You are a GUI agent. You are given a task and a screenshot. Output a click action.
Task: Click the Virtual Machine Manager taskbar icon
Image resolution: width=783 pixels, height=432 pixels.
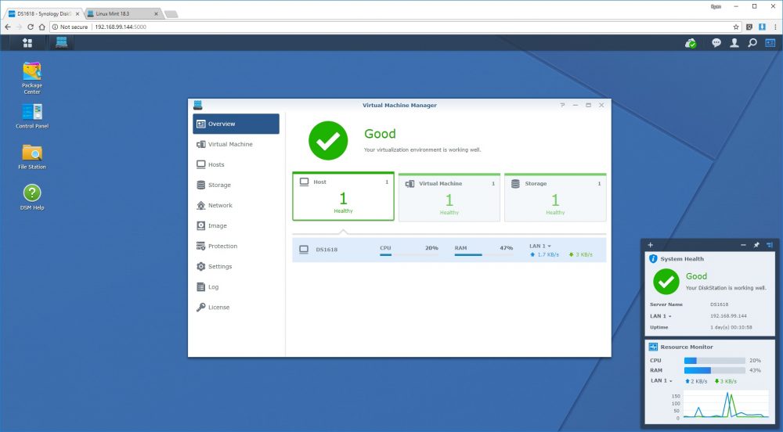point(61,43)
